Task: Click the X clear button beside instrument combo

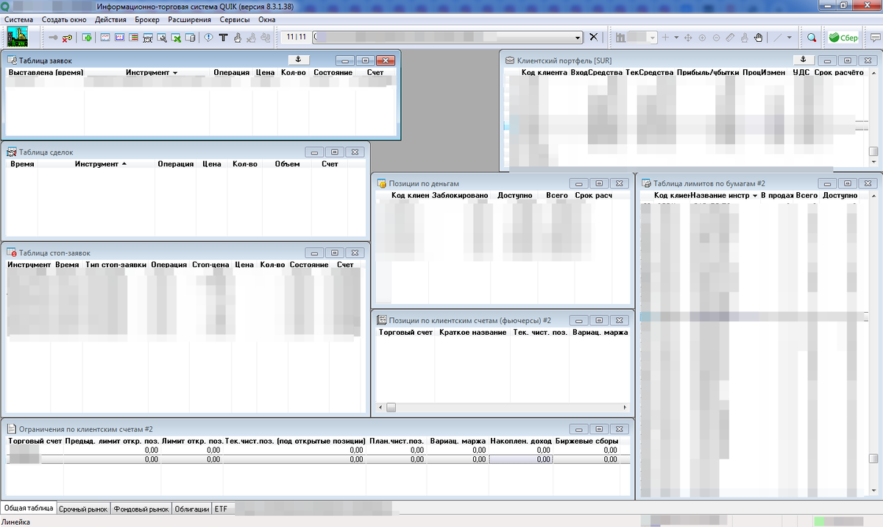Action: click(x=594, y=38)
